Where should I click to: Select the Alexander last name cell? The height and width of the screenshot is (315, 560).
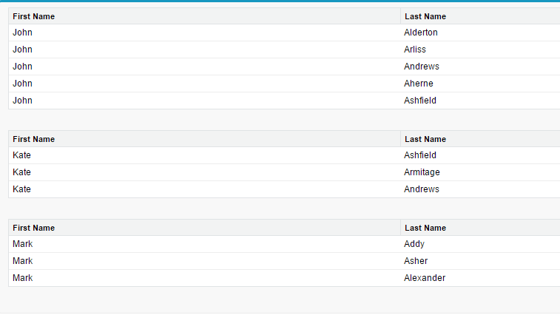480,278
